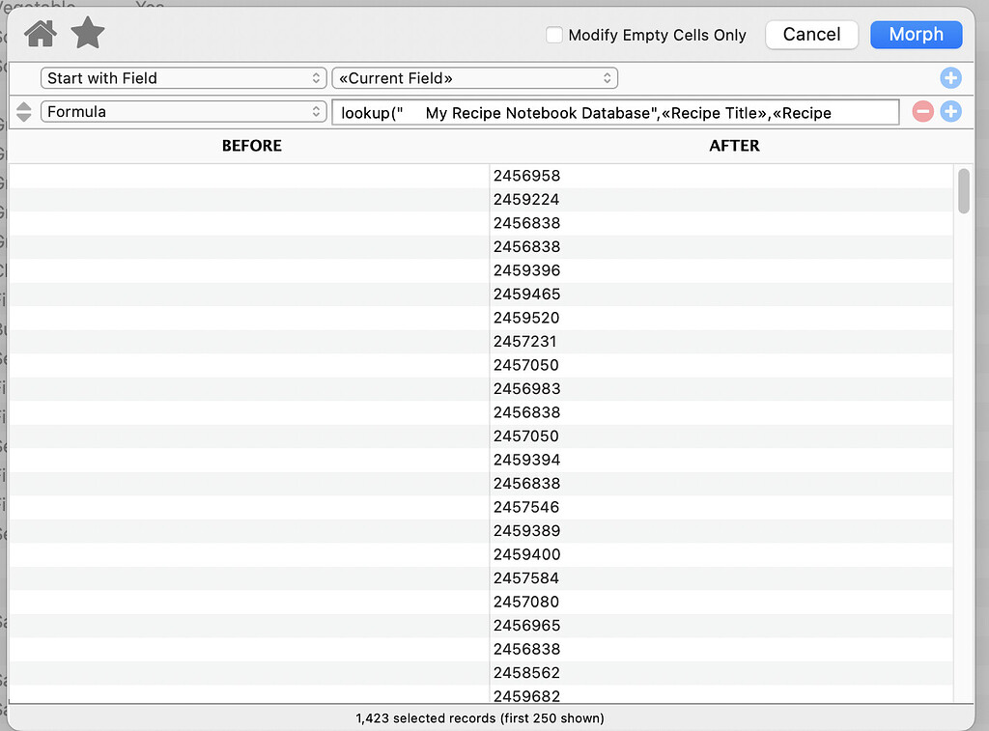This screenshot has height=731, width=989.
Task: Open the Formula operation dropdown
Action: pos(184,111)
